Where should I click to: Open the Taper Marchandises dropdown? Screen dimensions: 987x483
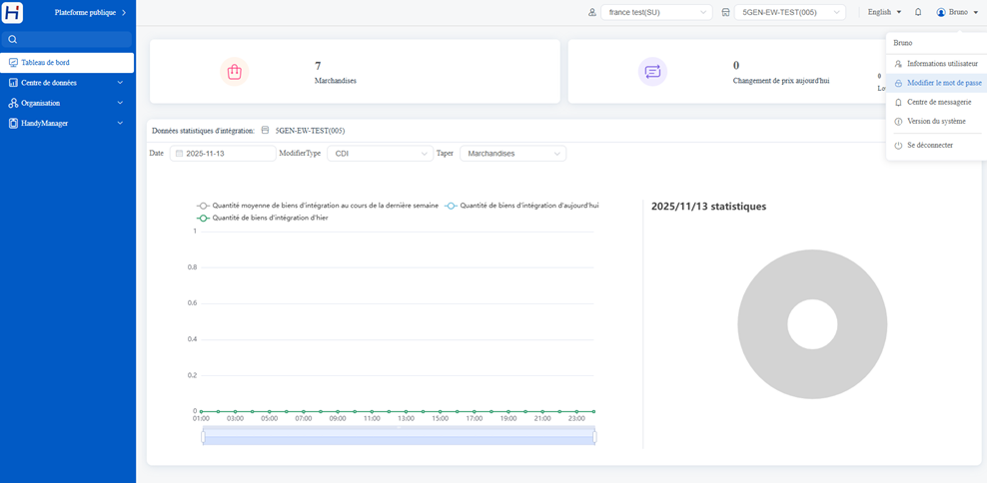pyautogui.click(x=513, y=154)
